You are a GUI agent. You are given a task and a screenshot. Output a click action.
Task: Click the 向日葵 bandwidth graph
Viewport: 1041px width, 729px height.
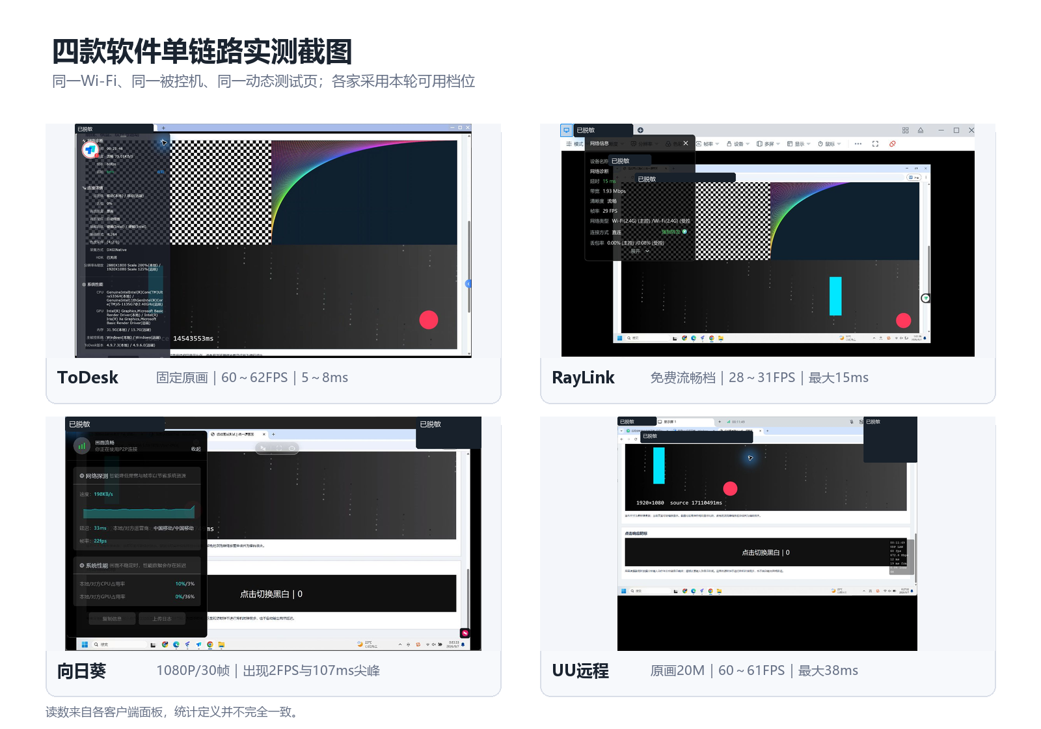(139, 512)
